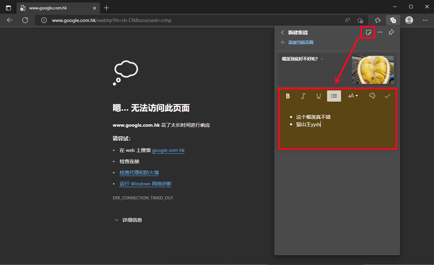Apply italic formatting in the note toolbar

pos(303,96)
